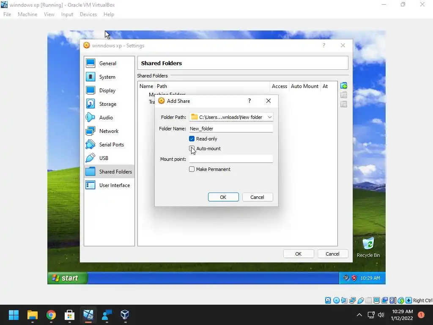Uncheck the Read-only checkbox
Viewport: 433px width, 325px height.
[192, 139]
